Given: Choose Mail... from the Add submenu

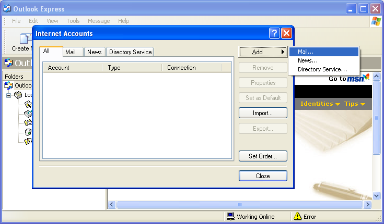Looking at the screenshot, I should point(324,52).
